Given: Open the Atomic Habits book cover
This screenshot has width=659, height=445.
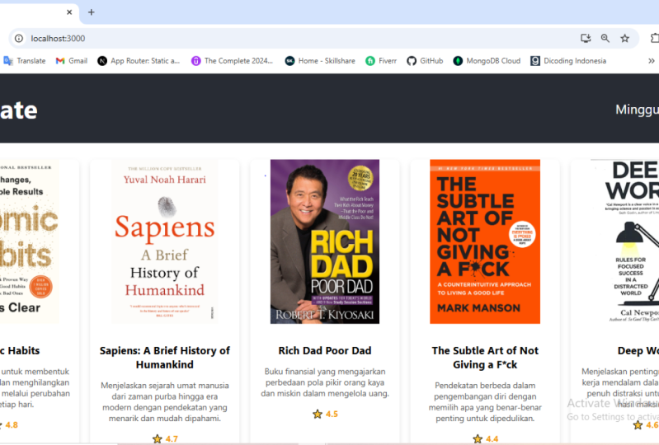Looking at the screenshot, I should (x=29, y=241).
